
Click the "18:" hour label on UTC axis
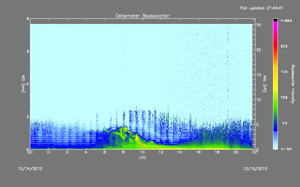[217, 152]
